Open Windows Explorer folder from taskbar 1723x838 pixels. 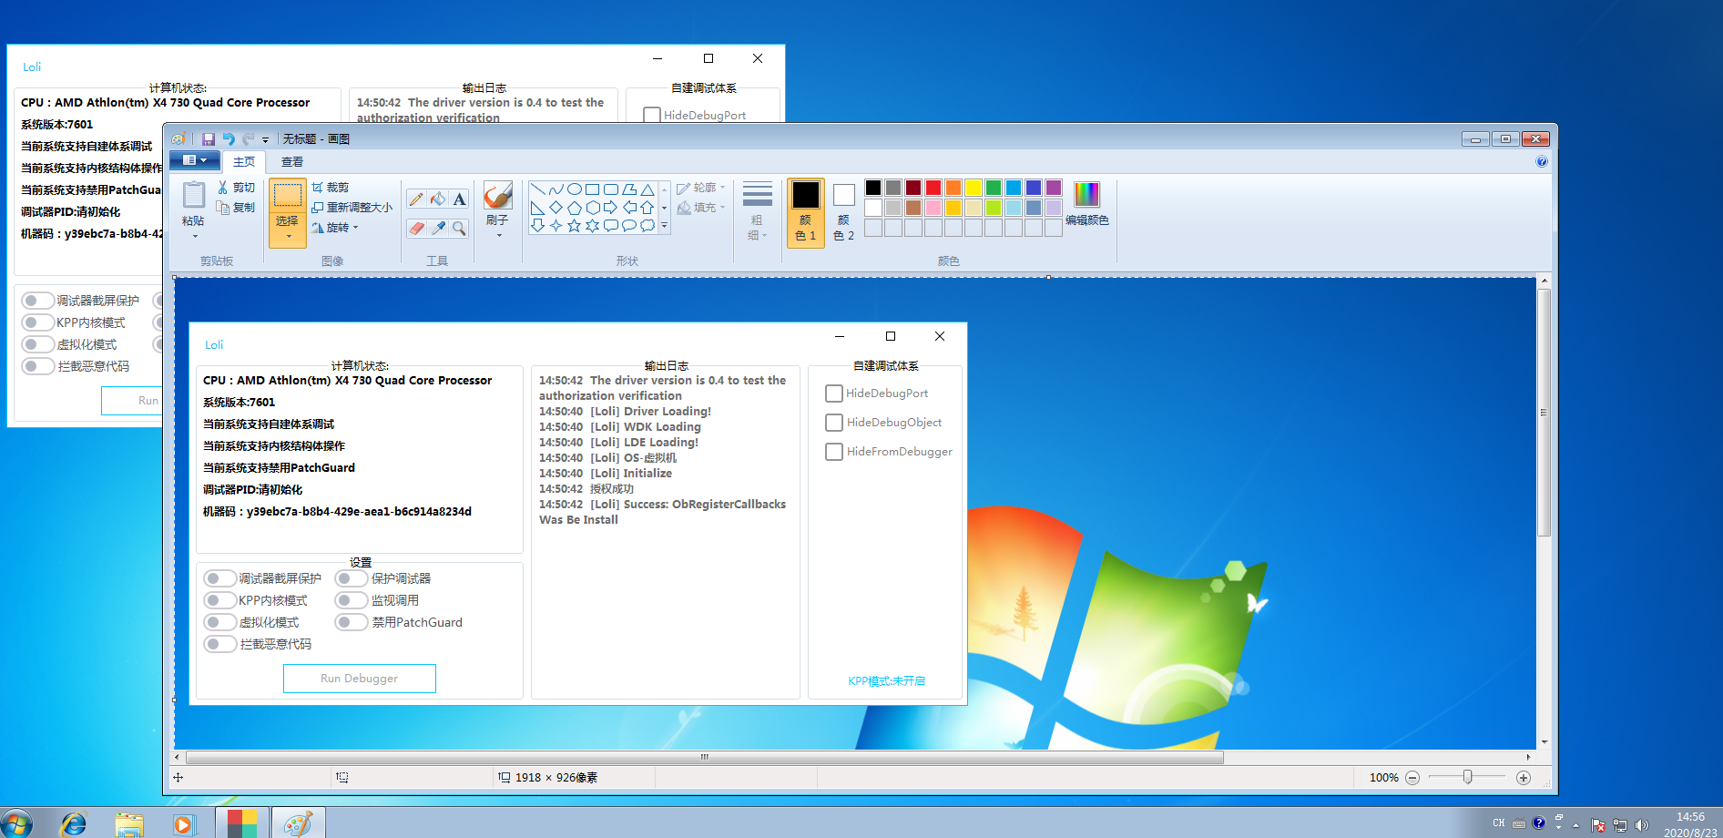pos(129,823)
